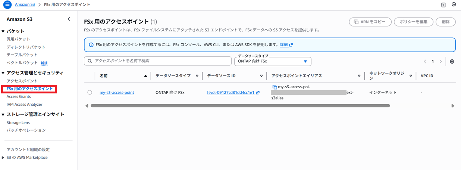Image resolution: width=461 pixels, height=170 pixels.
Task: Click the table horizontal scrollbar thumb
Action: (x=240, y=106)
